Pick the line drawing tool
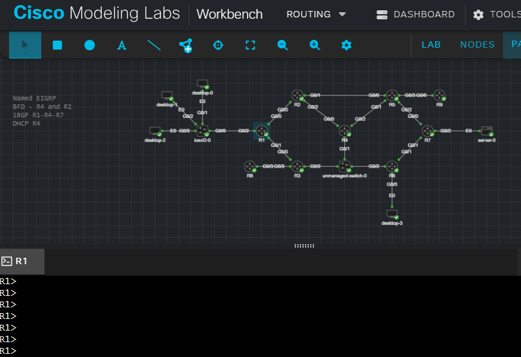This screenshot has height=357, width=521. tap(154, 45)
